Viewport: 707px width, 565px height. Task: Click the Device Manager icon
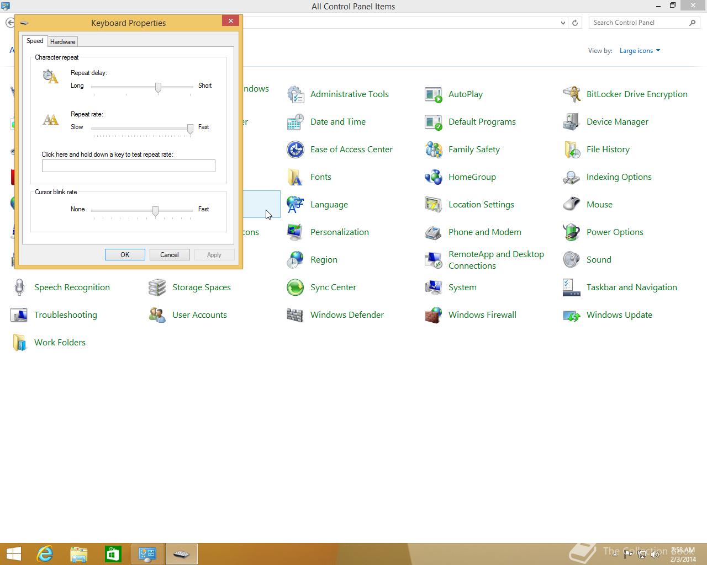[572, 122]
